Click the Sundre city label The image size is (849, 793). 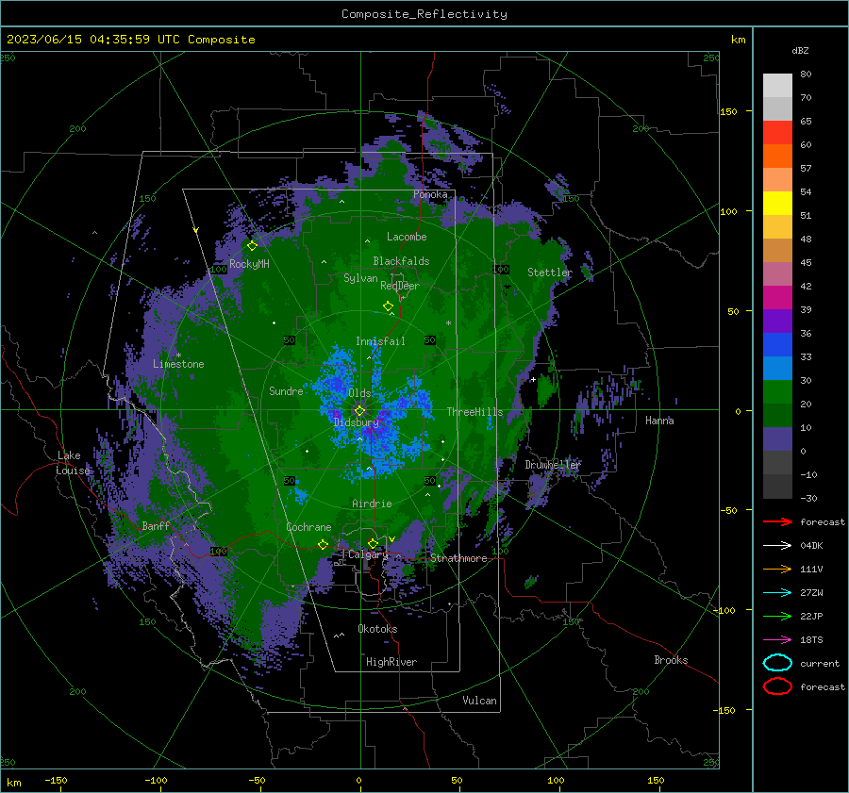pos(286,391)
